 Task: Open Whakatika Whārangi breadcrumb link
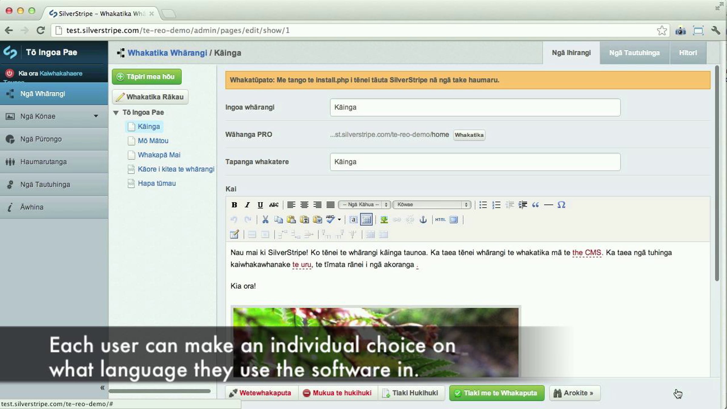167,53
